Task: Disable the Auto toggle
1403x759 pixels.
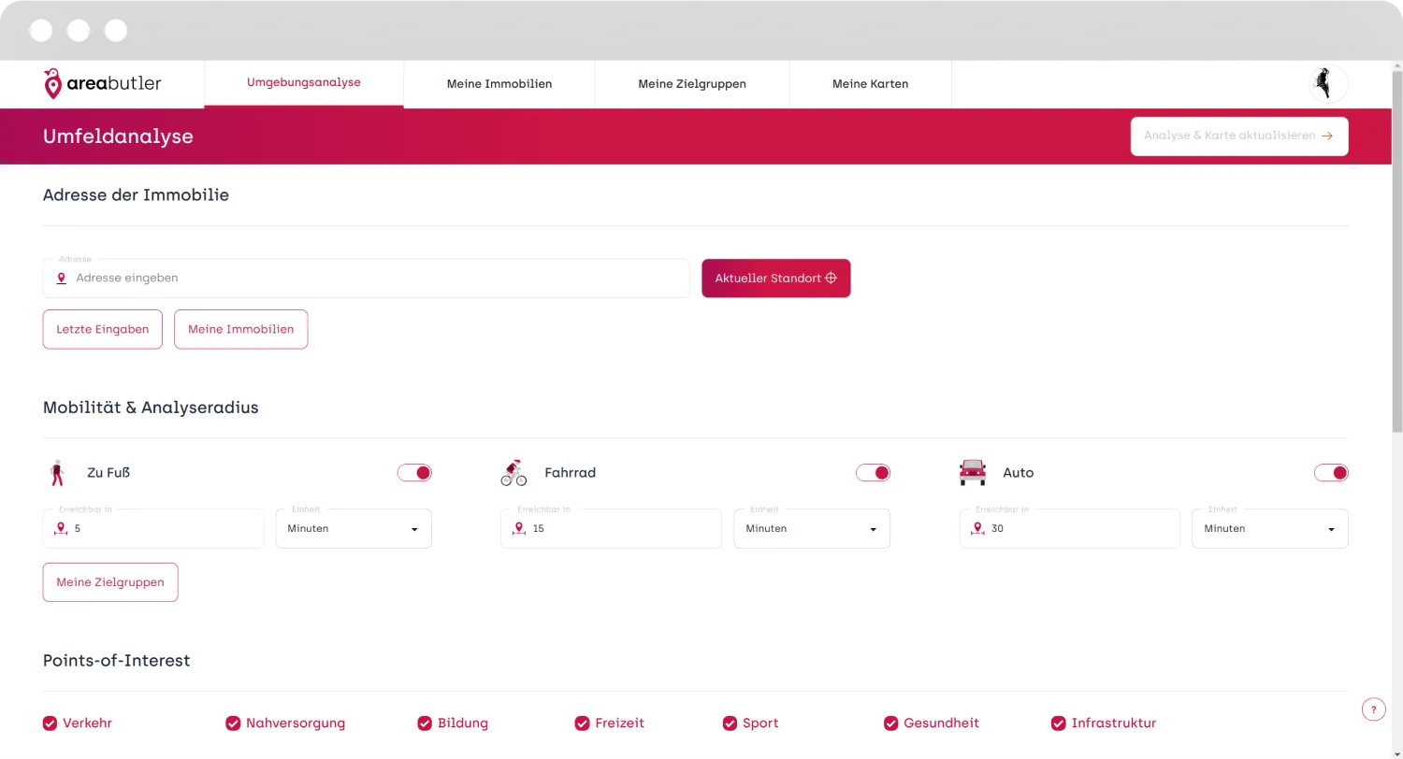Action: 1331,473
